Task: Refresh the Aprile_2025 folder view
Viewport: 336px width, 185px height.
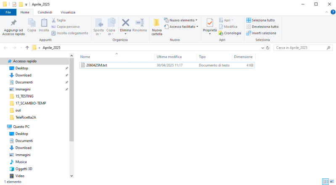Action: point(268,48)
